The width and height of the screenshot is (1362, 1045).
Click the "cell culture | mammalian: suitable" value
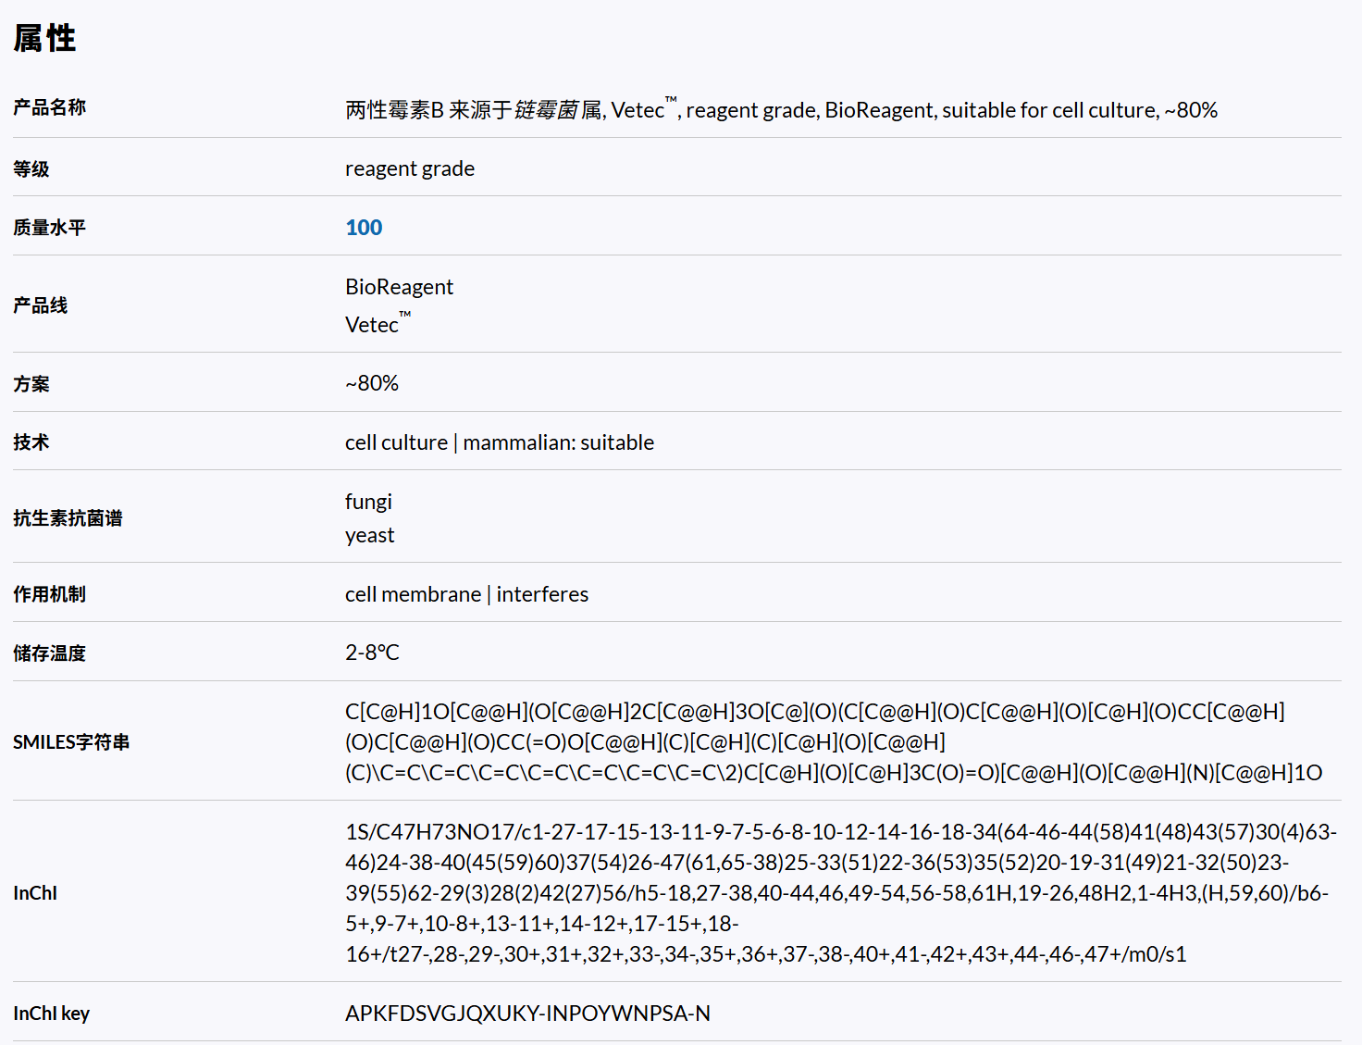tap(500, 442)
